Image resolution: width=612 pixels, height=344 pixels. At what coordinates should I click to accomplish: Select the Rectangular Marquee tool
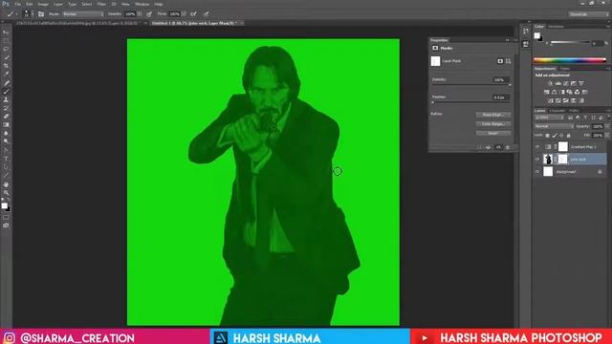click(x=6, y=41)
